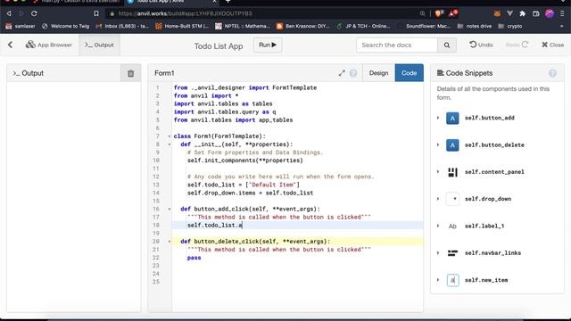571x321 pixels.
Task: Click the browser address bar URL
Action: coord(185,13)
